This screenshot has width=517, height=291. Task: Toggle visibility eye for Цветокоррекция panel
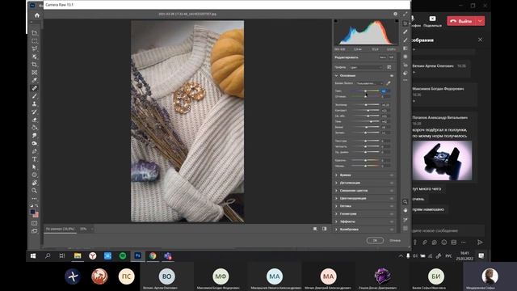(x=392, y=198)
